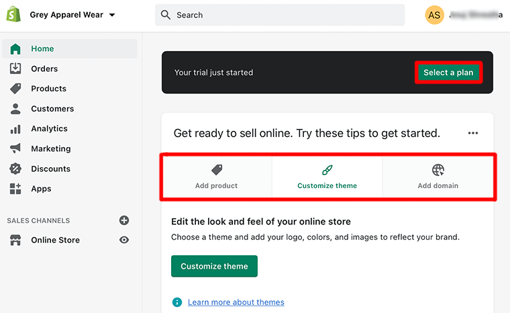This screenshot has height=313, width=510.
Task: Open the Orders section
Action: [x=44, y=69]
